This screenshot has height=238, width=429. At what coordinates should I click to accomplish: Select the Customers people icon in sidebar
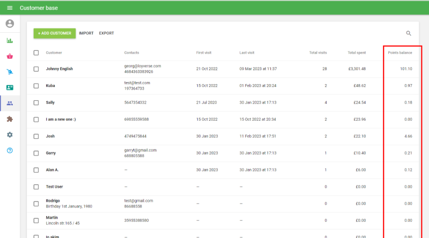10,103
